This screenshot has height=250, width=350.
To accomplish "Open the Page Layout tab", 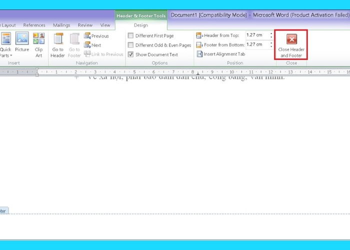I will click(x=8, y=25).
